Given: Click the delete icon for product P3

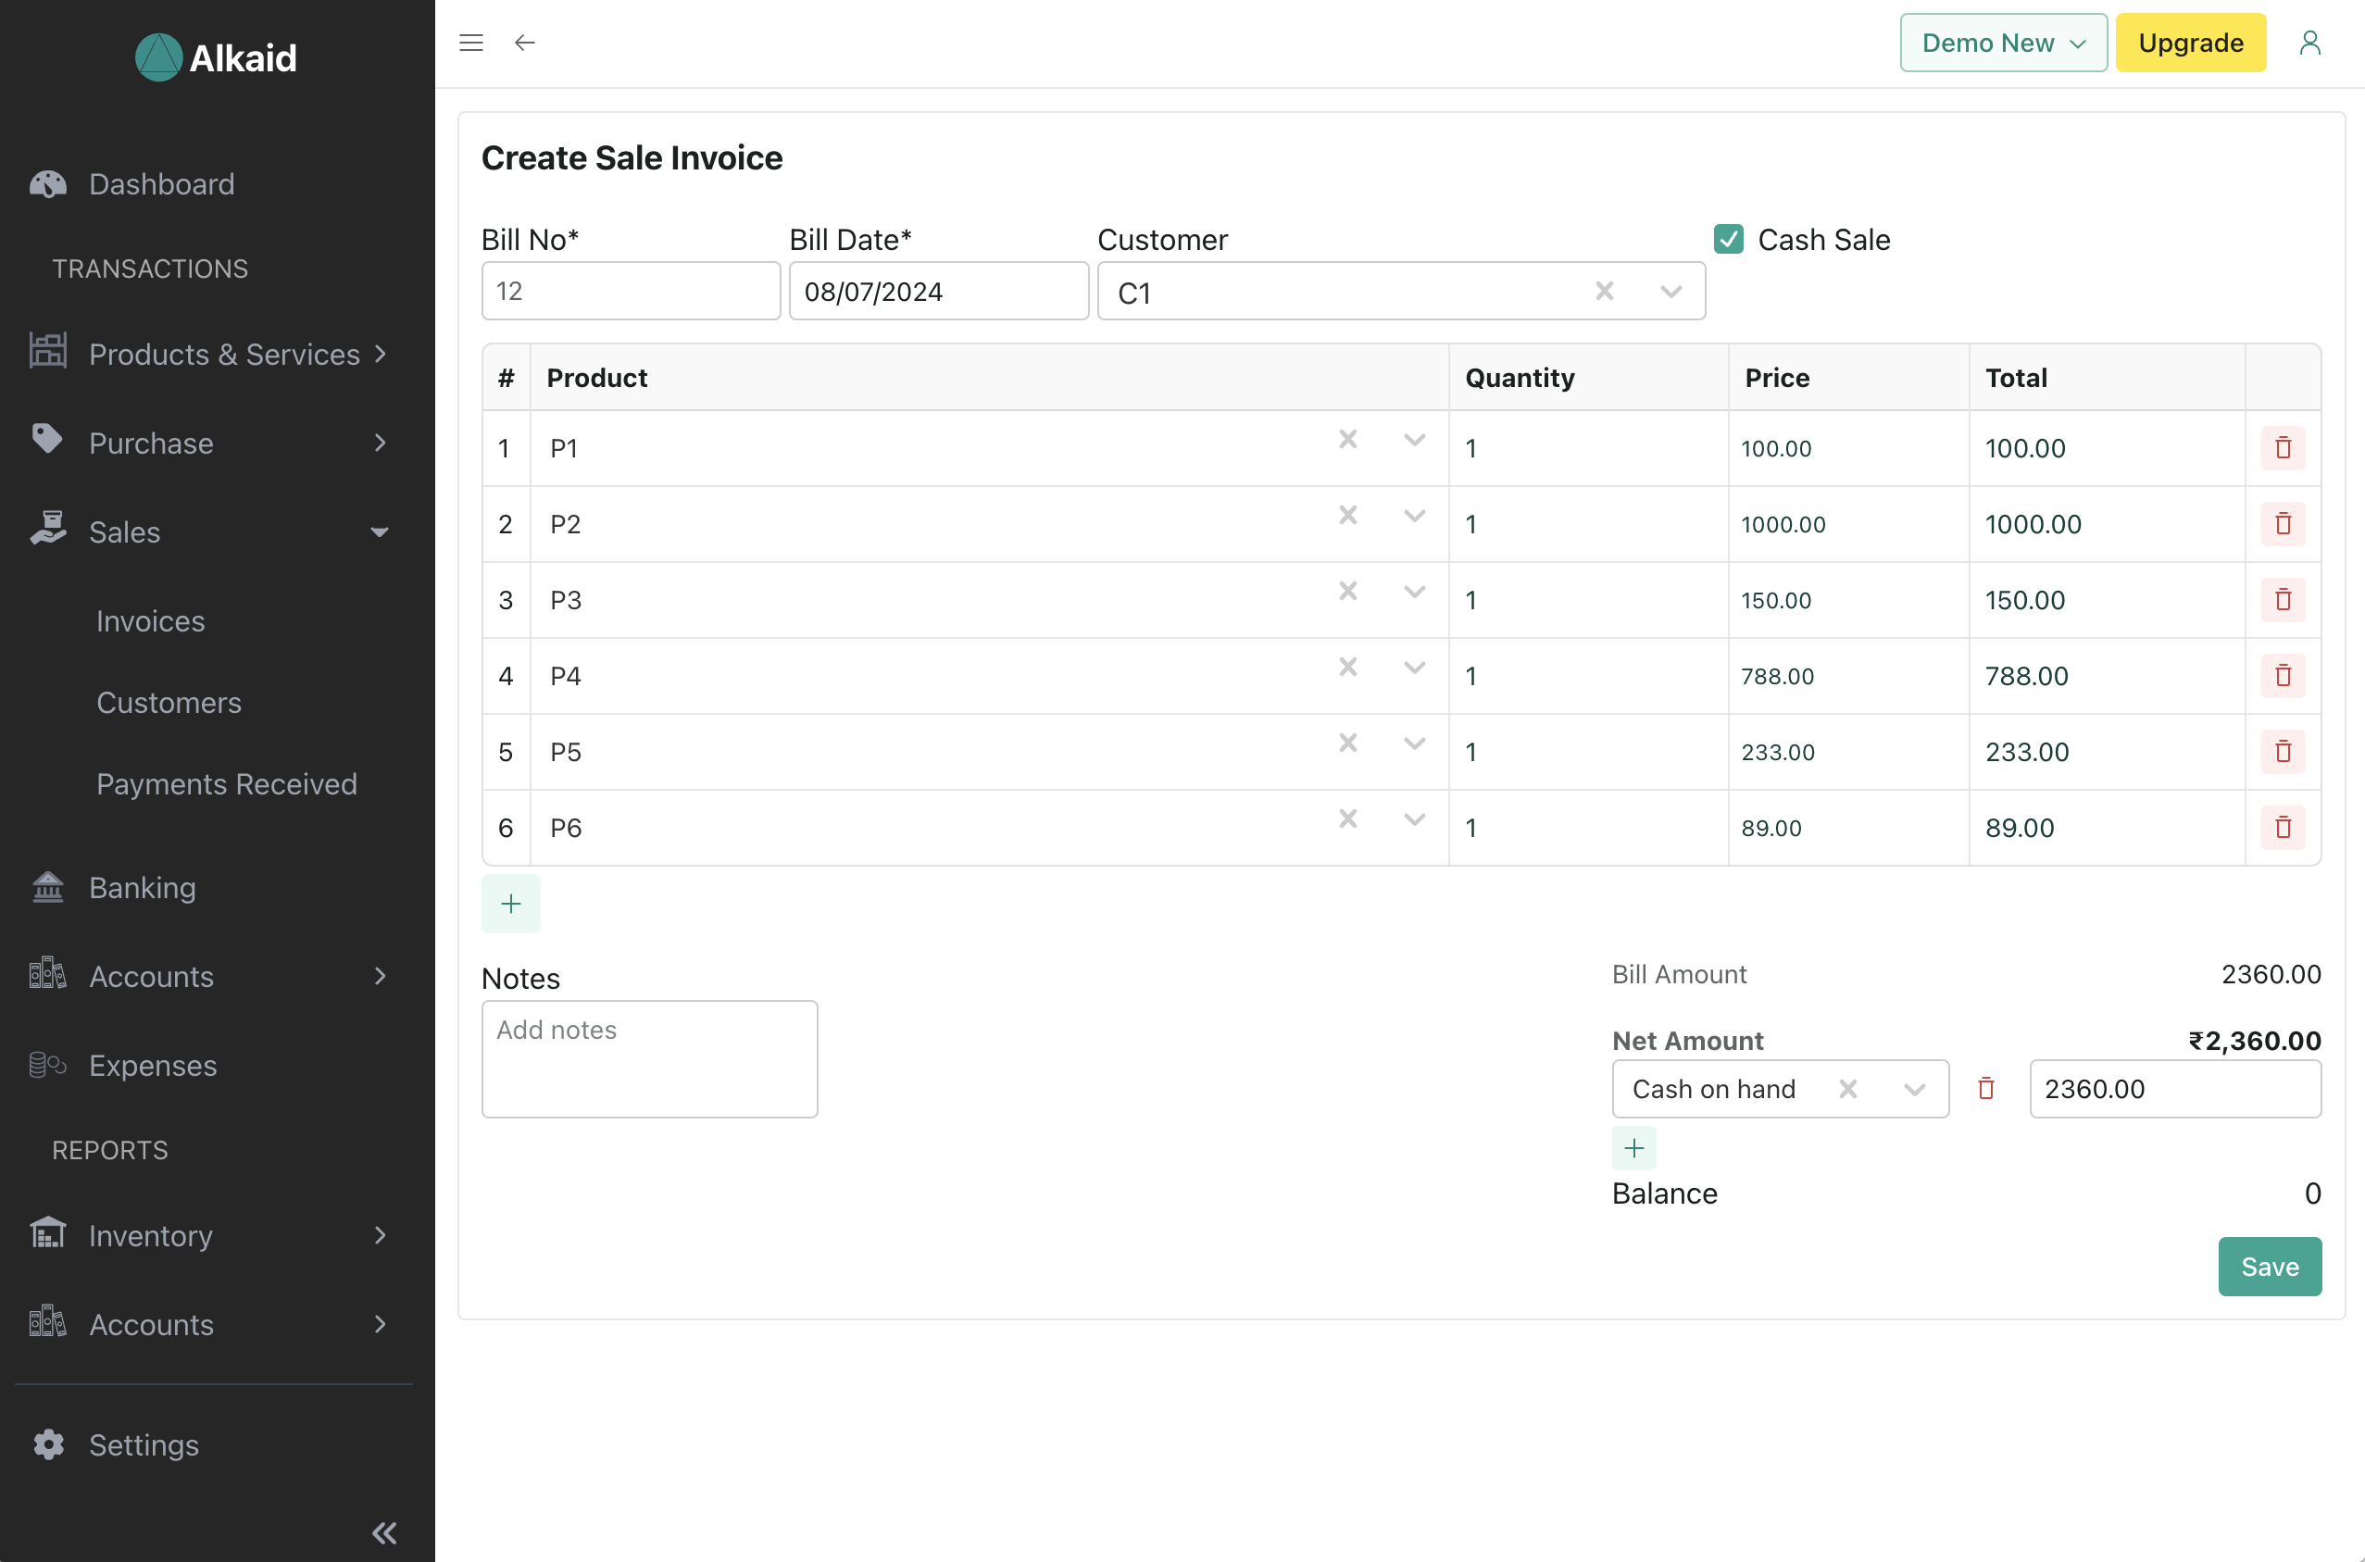Looking at the screenshot, I should [2284, 600].
